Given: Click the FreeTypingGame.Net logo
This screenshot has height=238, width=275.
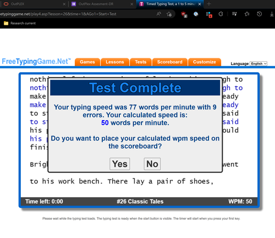Looking at the screenshot, I should 36,61.
